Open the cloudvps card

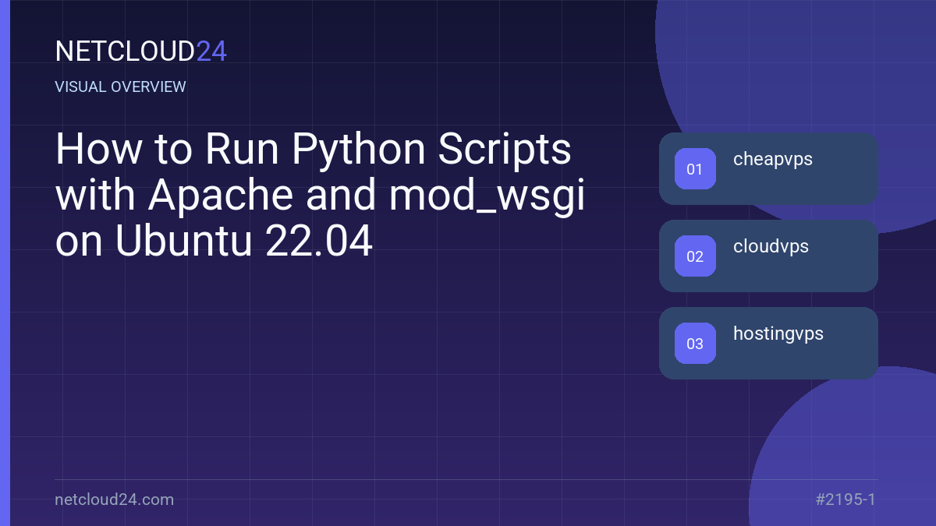768,256
